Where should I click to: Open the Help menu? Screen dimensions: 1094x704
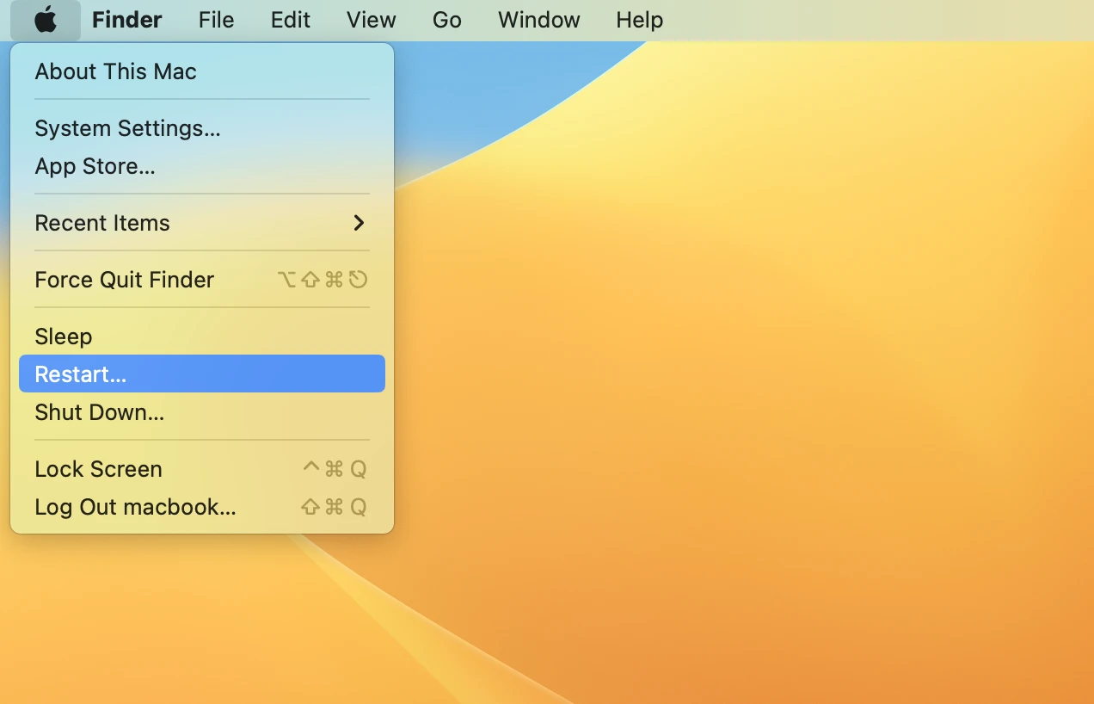[x=639, y=20]
